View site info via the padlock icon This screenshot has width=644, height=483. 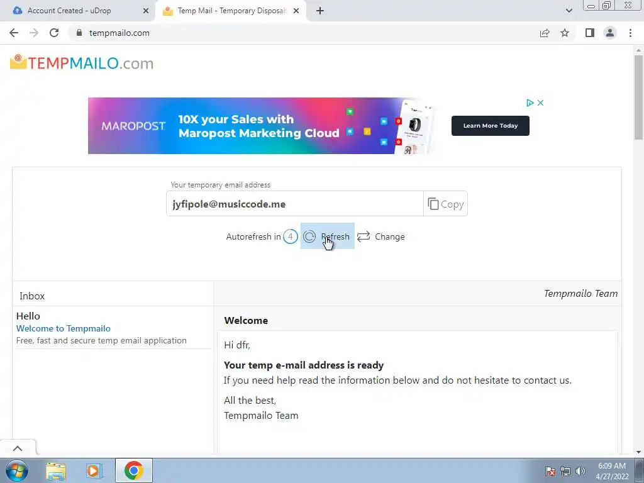coord(79,33)
